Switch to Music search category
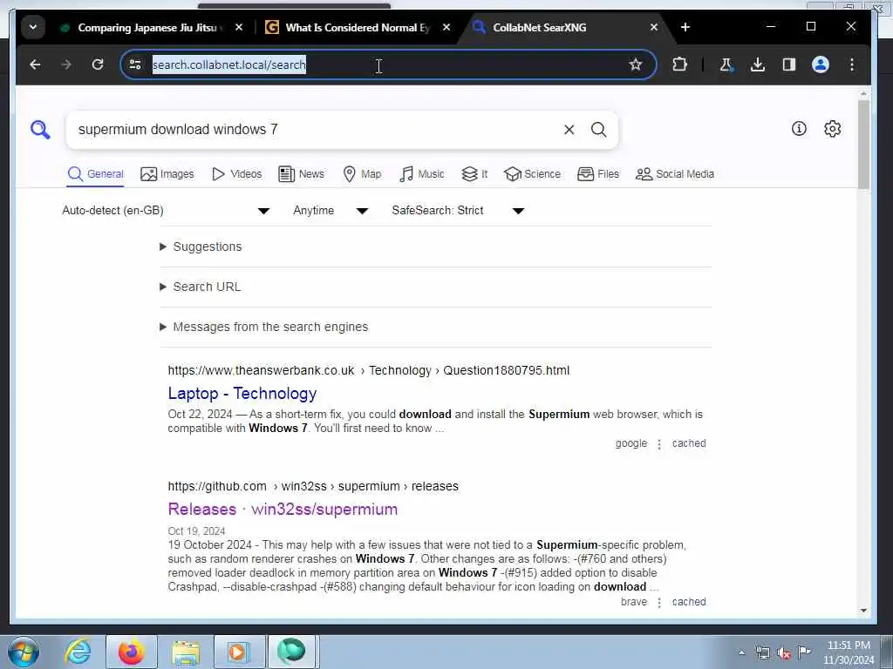Viewport: 893px width, 669px height. tap(421, 174)
